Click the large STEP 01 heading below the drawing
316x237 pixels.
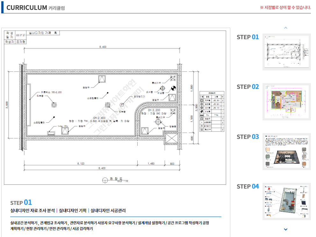[x=21, y=202]
